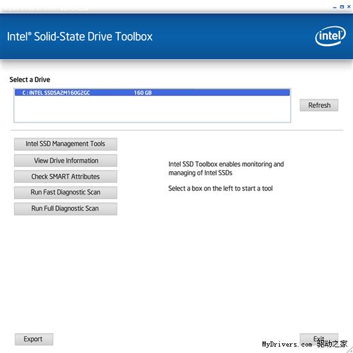Screen dimensions: 353x353
Task: Export the drive report
Action: [x=34, y=339]
